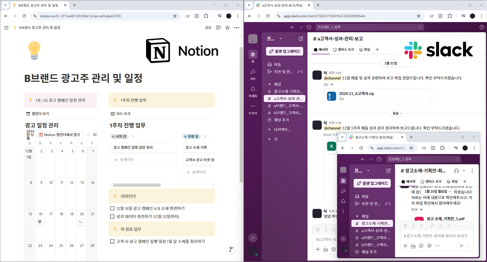Viewport: 487px width, 262px height.
Task: Open comments icon in Notion header
Action: [x=218, y=28]
